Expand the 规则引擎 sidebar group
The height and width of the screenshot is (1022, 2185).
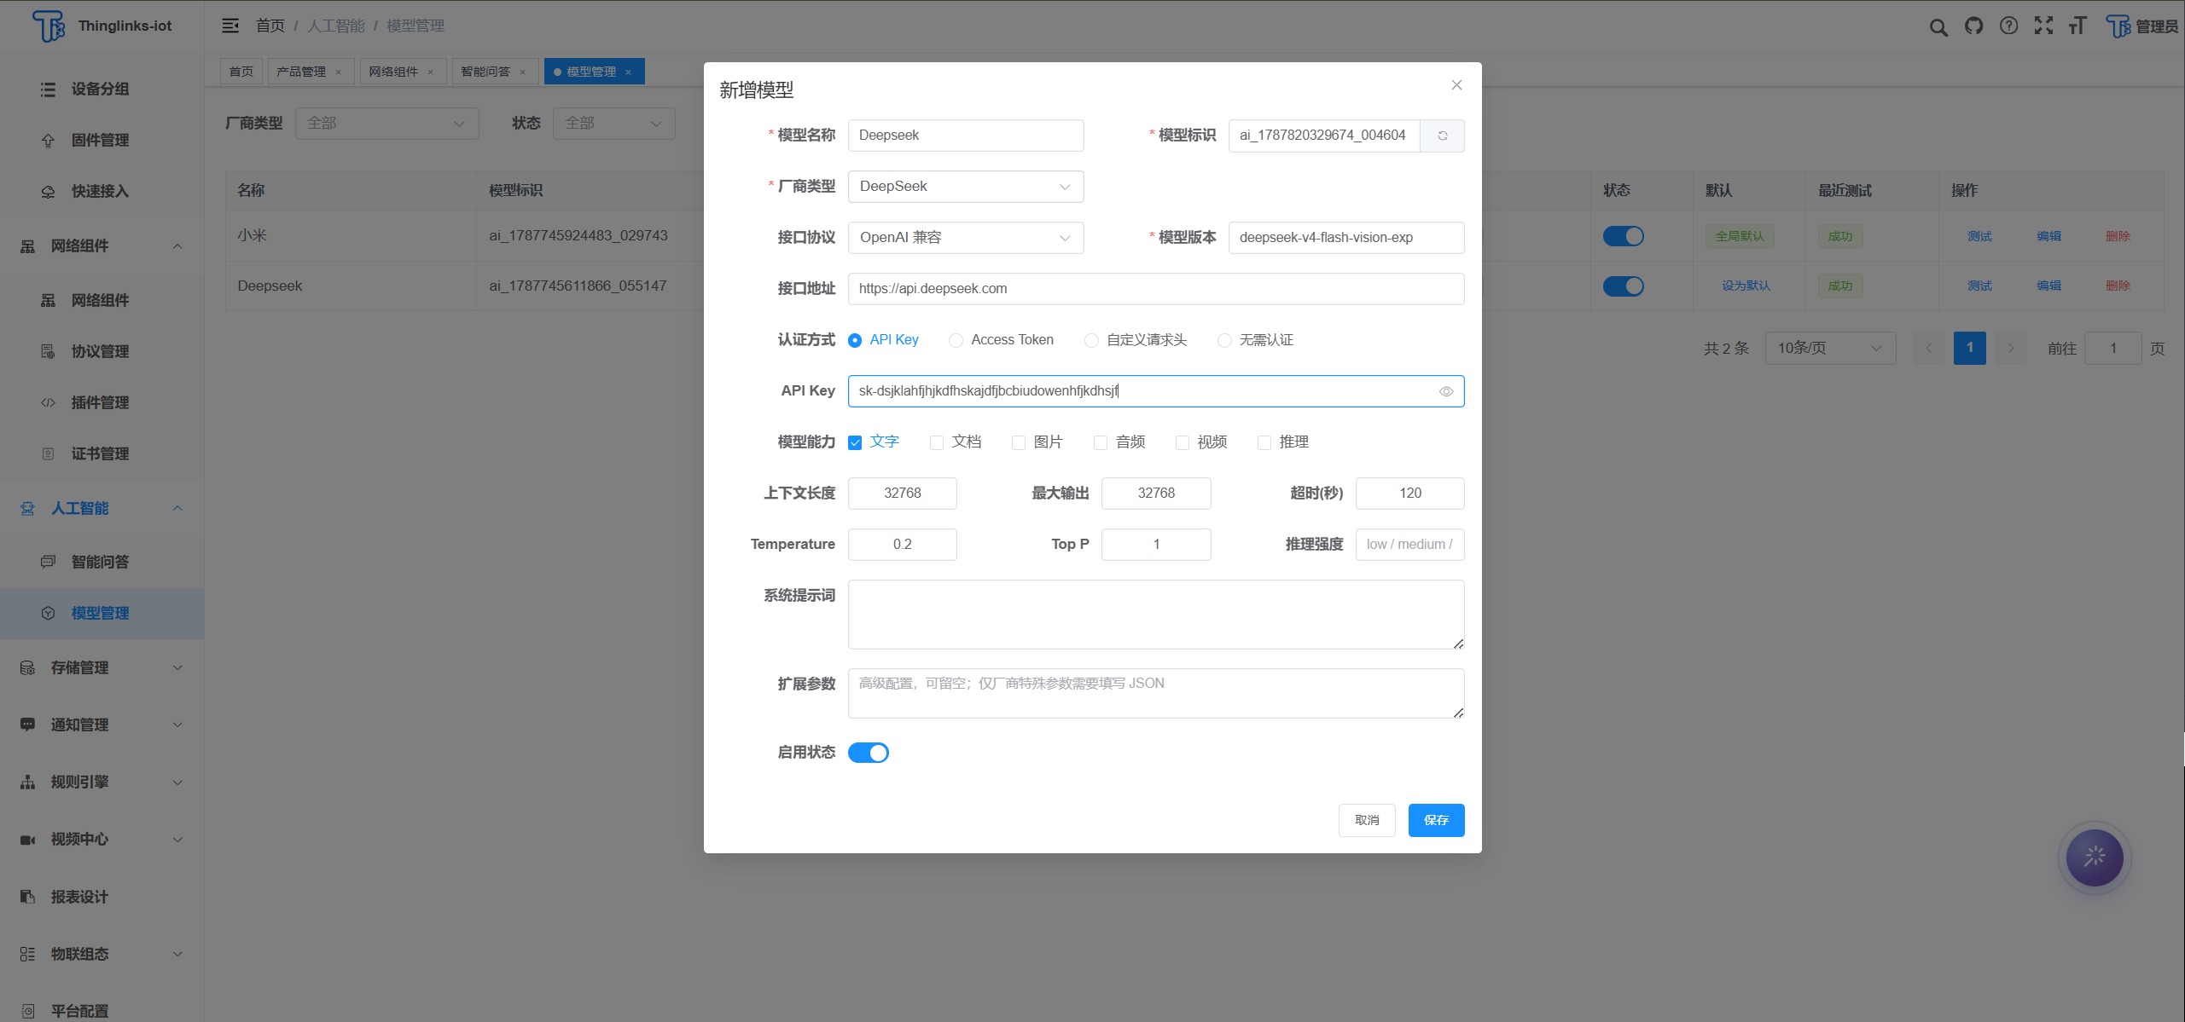[102, 782]
